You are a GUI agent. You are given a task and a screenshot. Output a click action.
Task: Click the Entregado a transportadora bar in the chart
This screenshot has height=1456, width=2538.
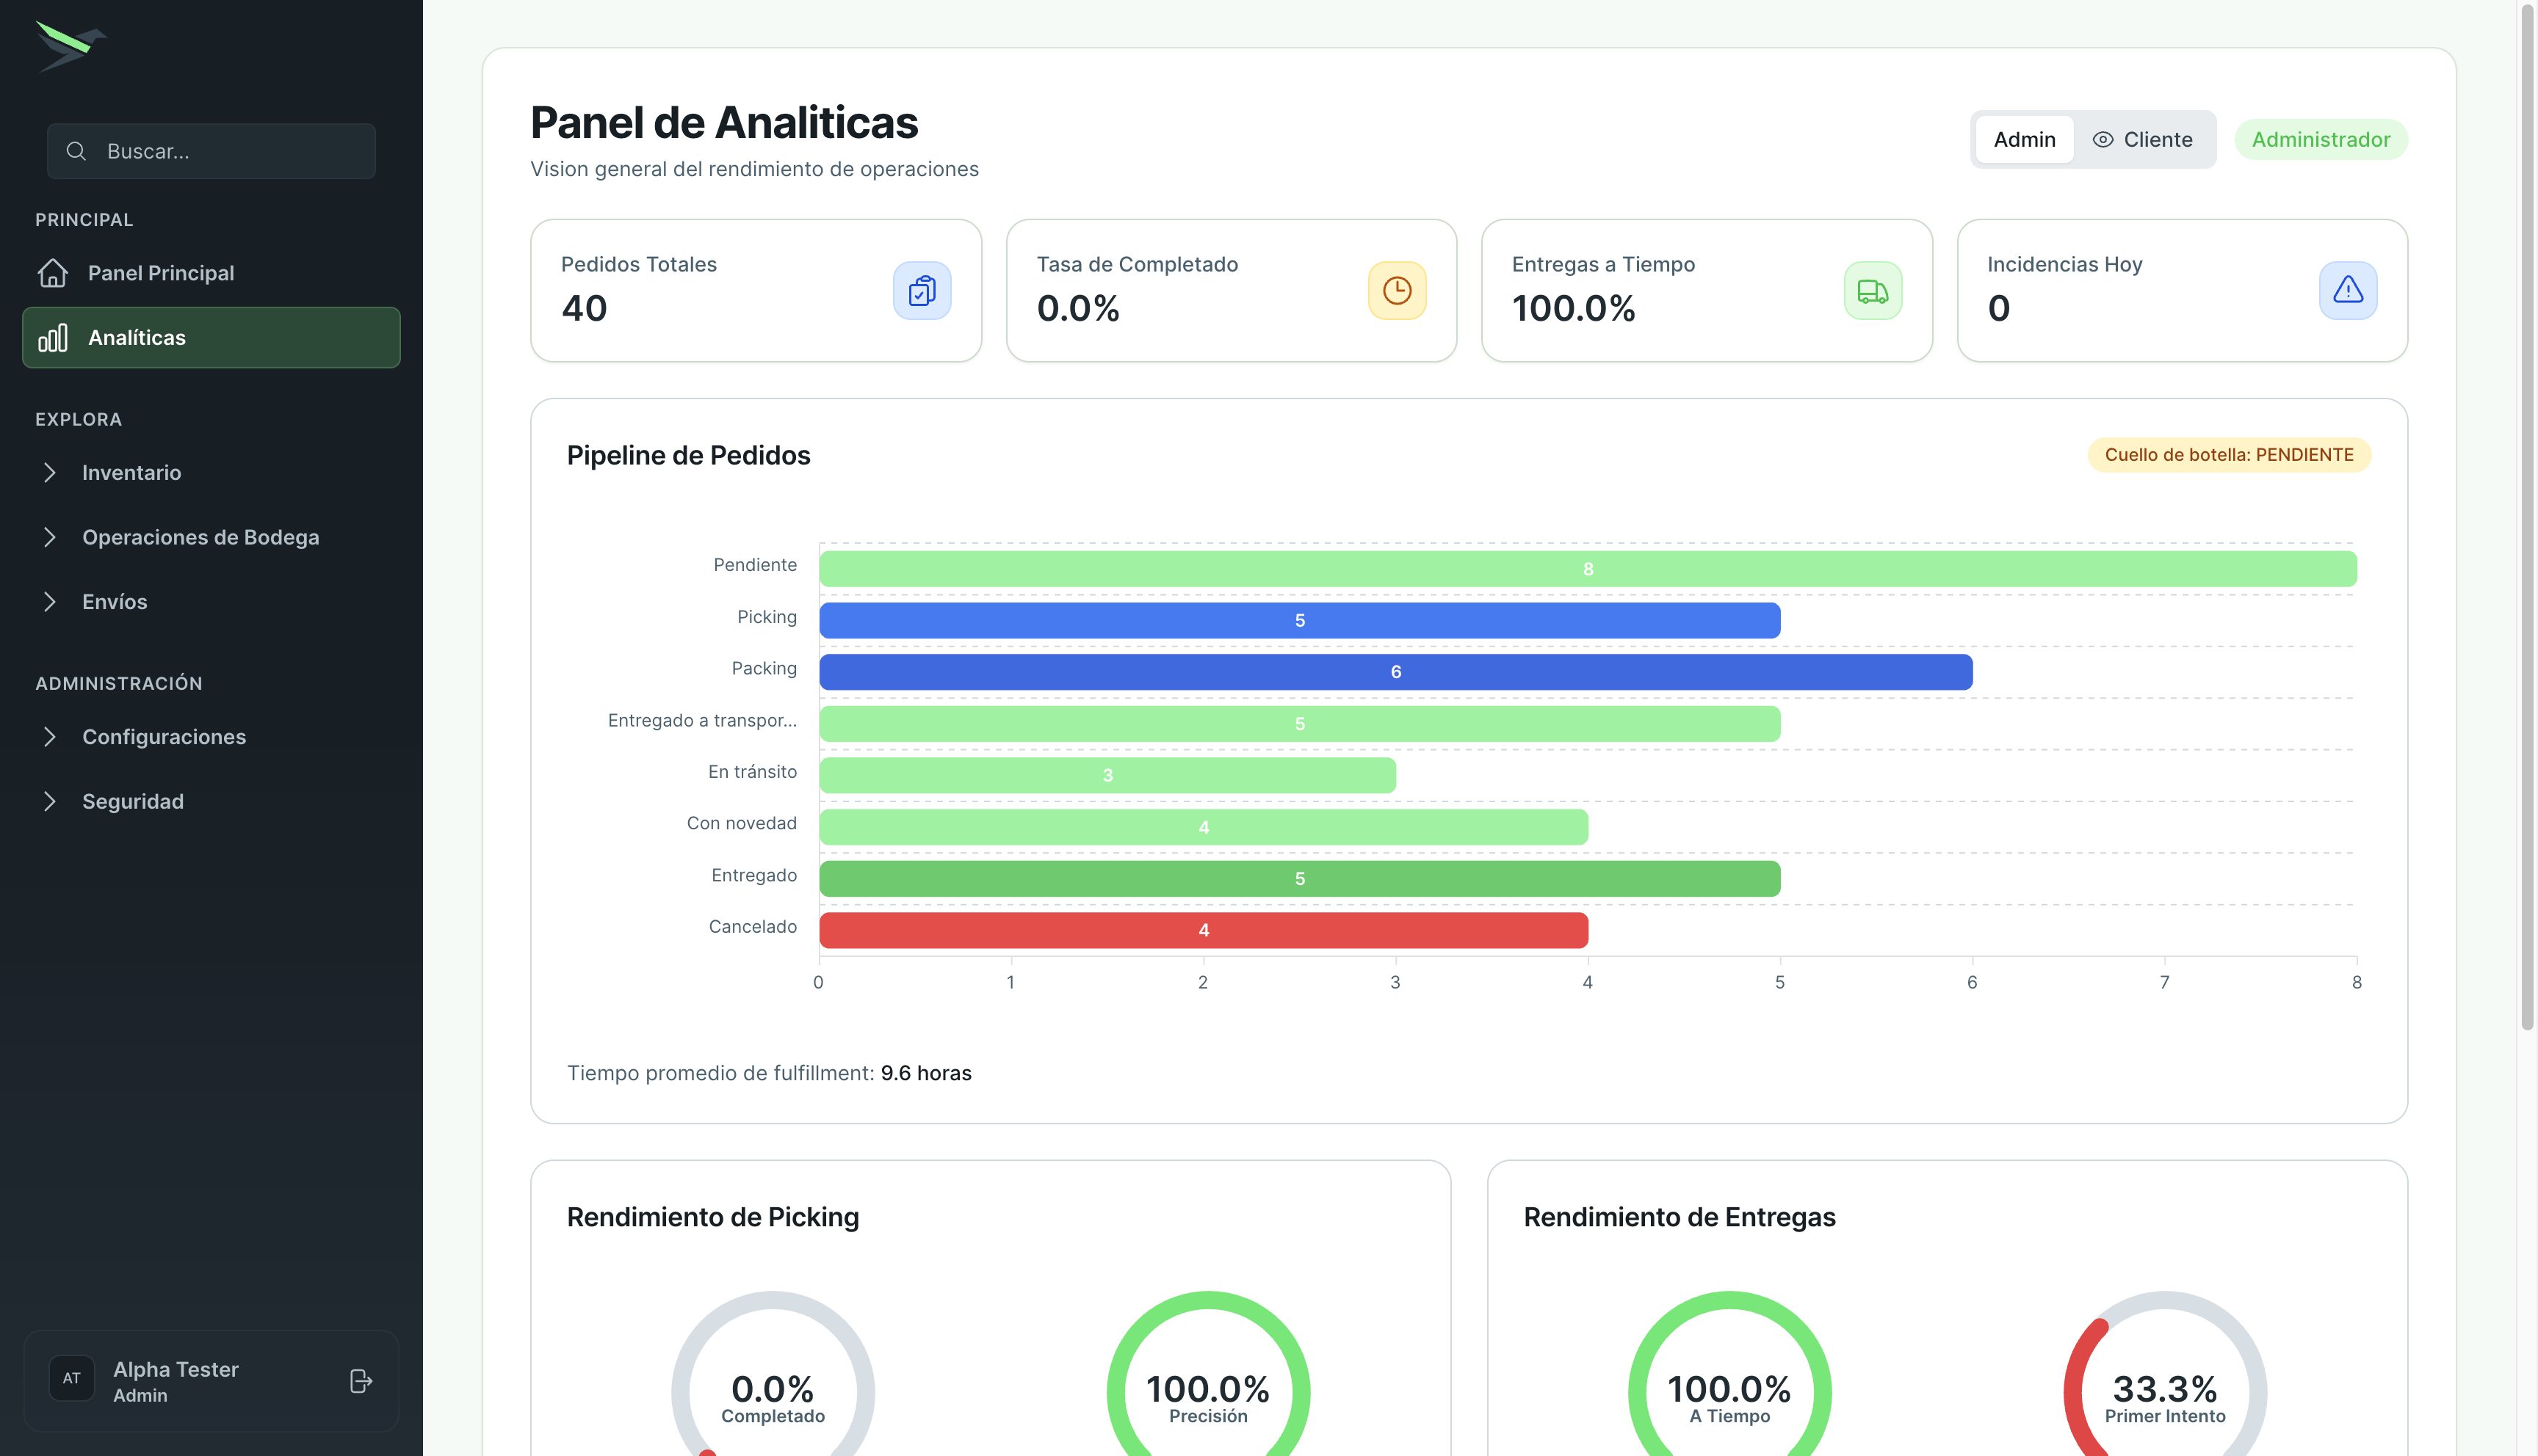[x=1300, y=724]
